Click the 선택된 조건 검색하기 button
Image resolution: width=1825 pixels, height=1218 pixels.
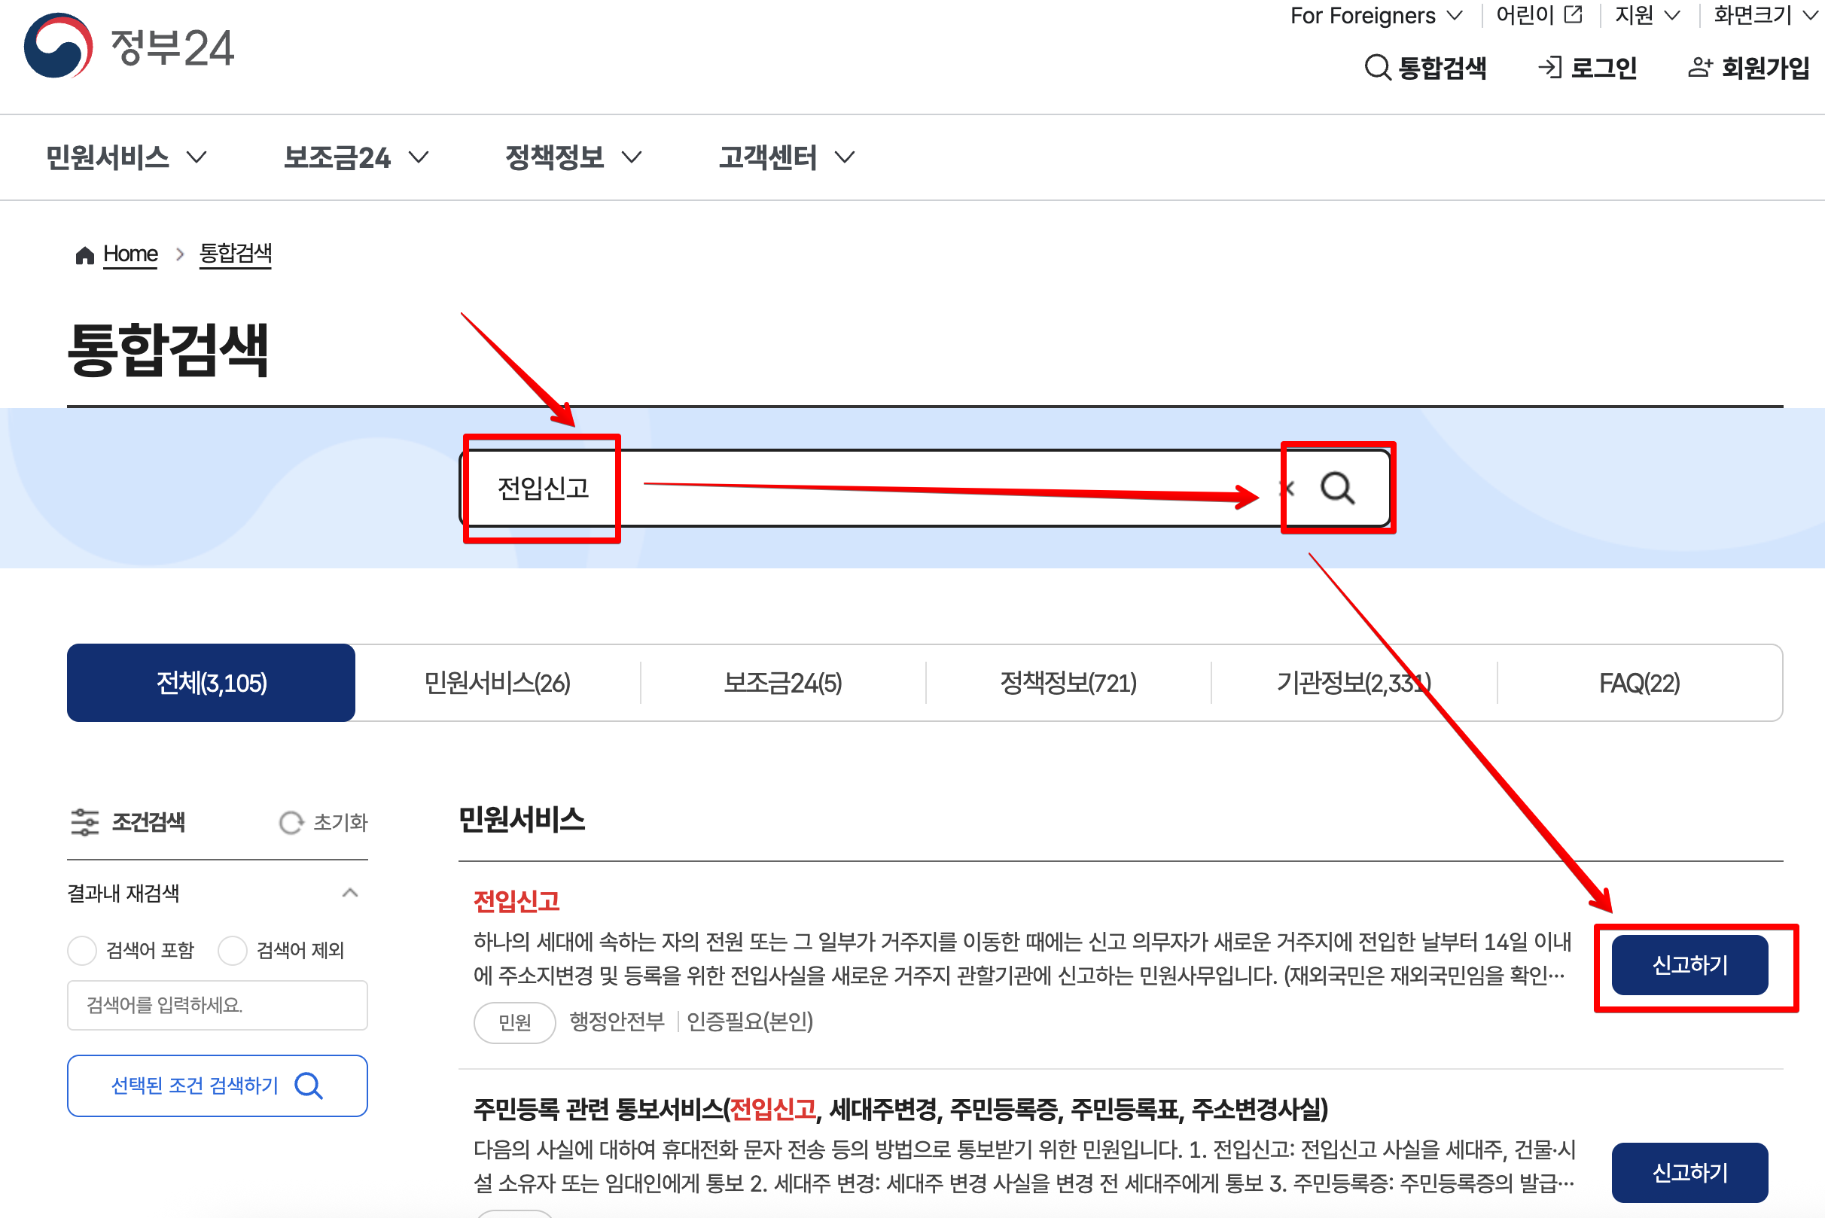click(x=217, y=1086)
